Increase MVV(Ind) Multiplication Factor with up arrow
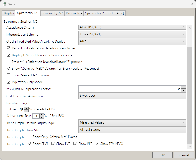The height and width of the screenshot is (160, 196). point(183,87)
